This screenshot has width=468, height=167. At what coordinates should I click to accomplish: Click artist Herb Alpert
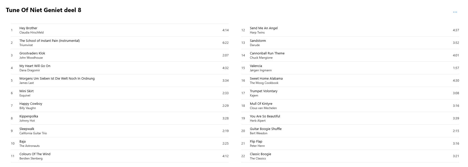(258, 121)
